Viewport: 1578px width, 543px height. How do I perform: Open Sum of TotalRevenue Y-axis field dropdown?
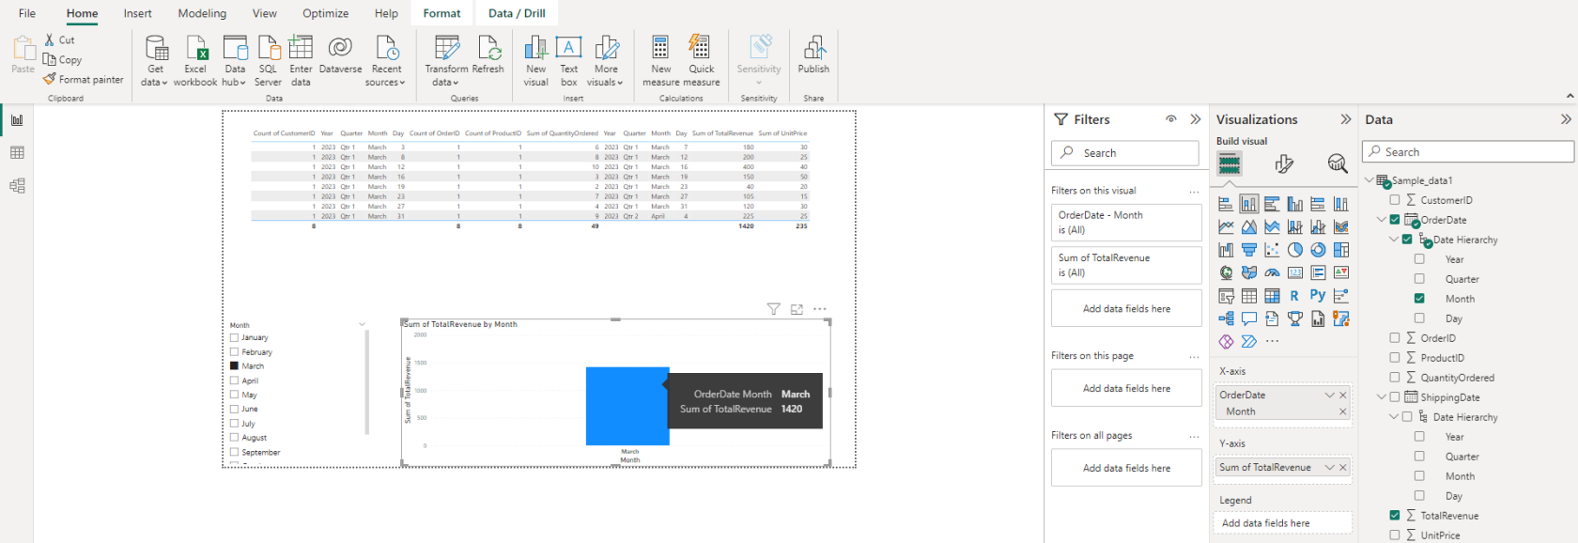1330,468
